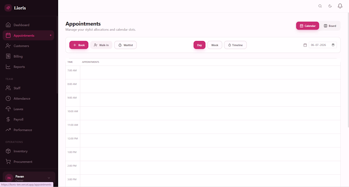Screen dimensions: 349x187
Task: Click the 7:00 AM appointment slot
Action: [210, 73]
